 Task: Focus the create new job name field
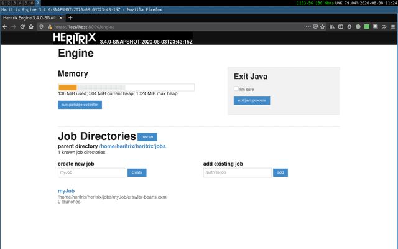click(92, 172)
